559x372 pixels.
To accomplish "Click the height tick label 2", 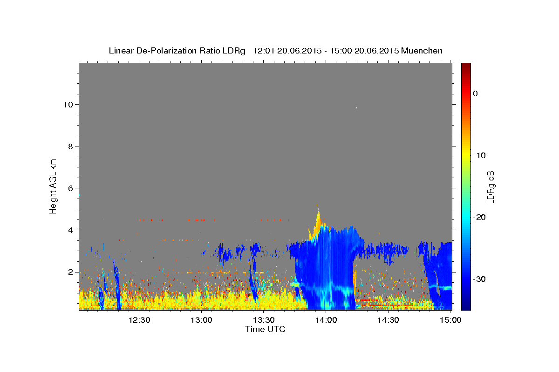I will coord(70,272).
